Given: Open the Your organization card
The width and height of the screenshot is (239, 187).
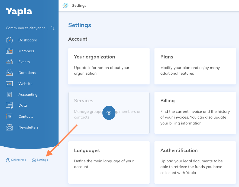Looking at the screenshot, I should click(x=109, y=66).
